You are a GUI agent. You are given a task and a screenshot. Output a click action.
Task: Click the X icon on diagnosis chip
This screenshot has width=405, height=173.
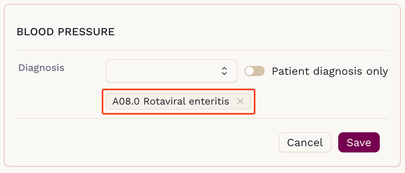point(240,102)
